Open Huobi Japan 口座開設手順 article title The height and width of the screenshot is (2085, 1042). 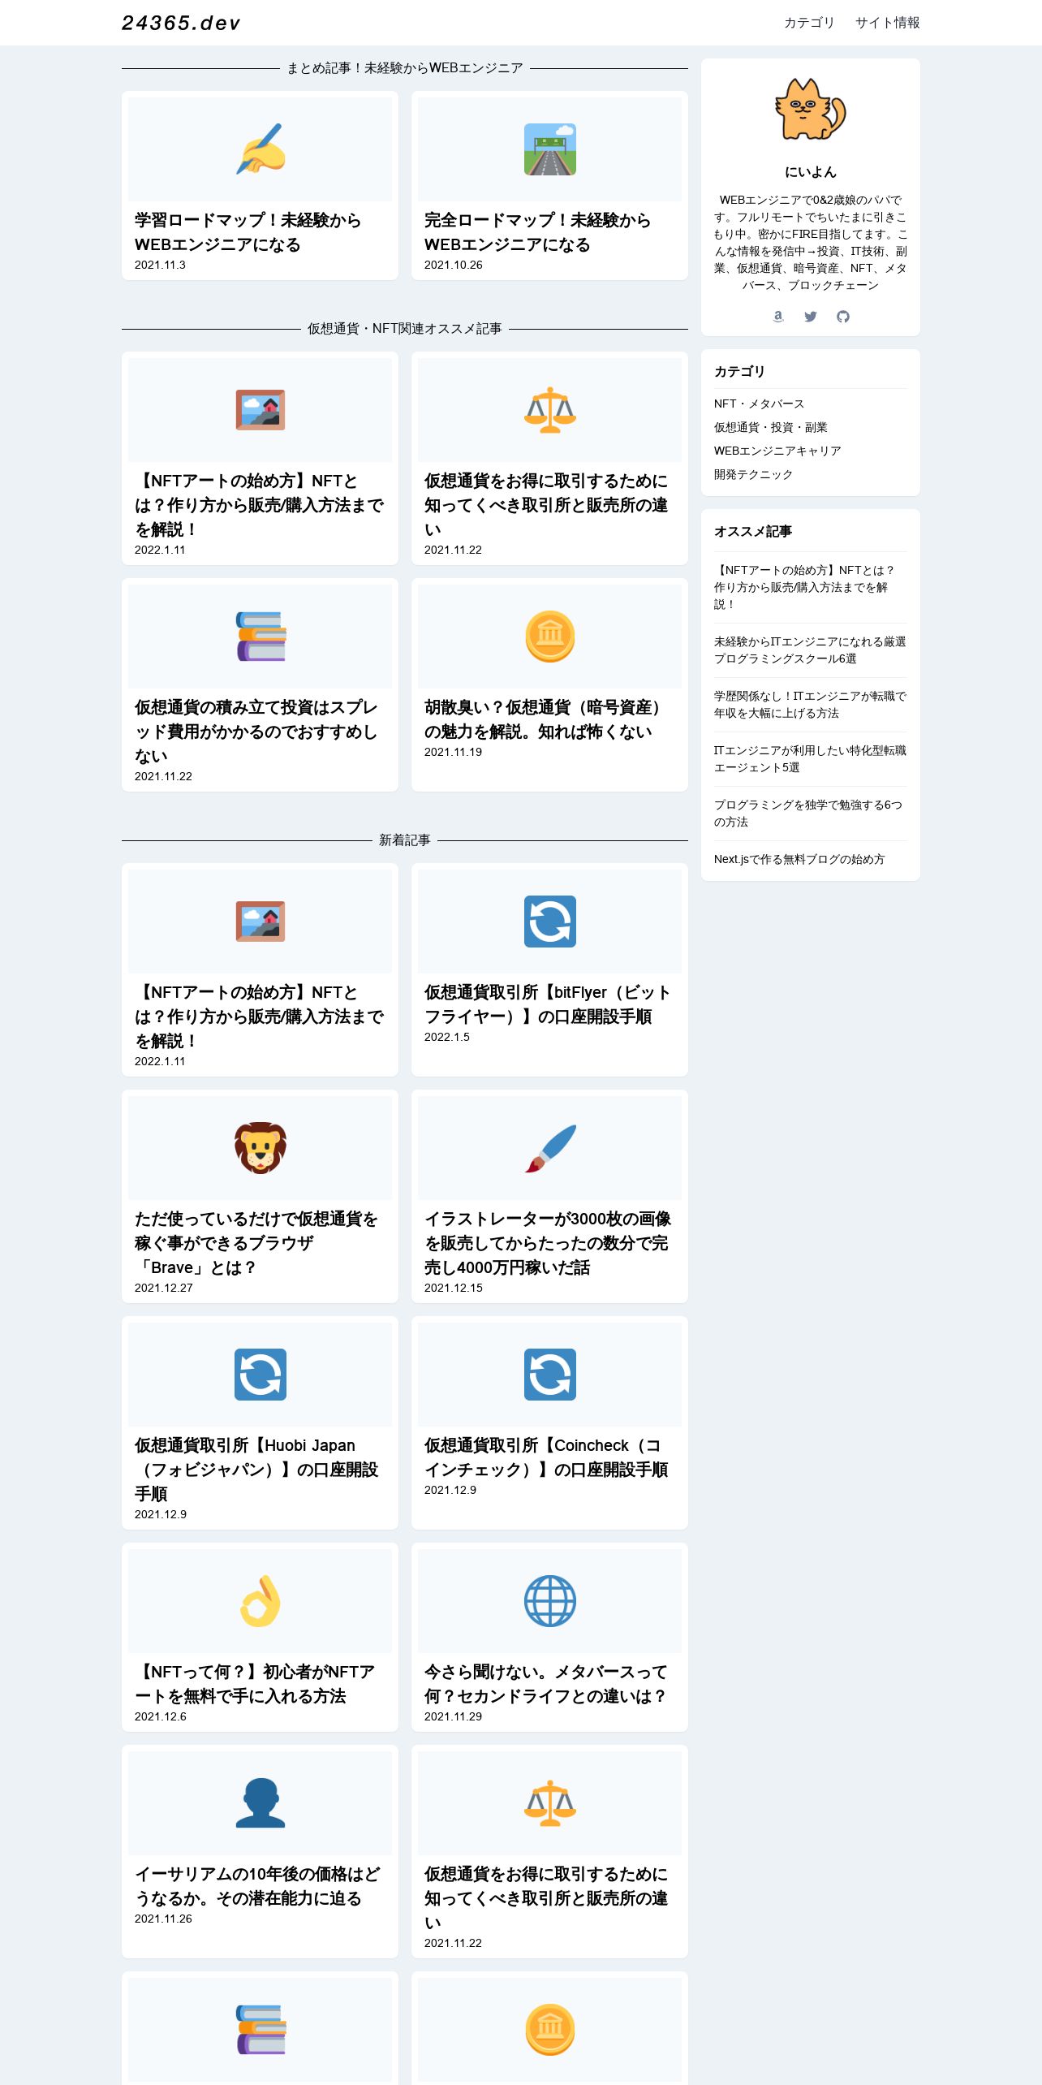coord(256,1470)
